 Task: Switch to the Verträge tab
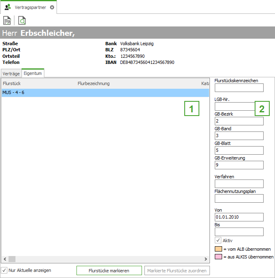pyautogui.click(x=11, y=73)
